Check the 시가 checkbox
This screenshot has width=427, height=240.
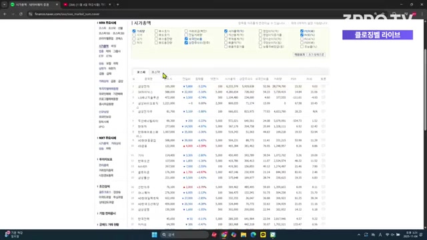click(x=134, y=35)
